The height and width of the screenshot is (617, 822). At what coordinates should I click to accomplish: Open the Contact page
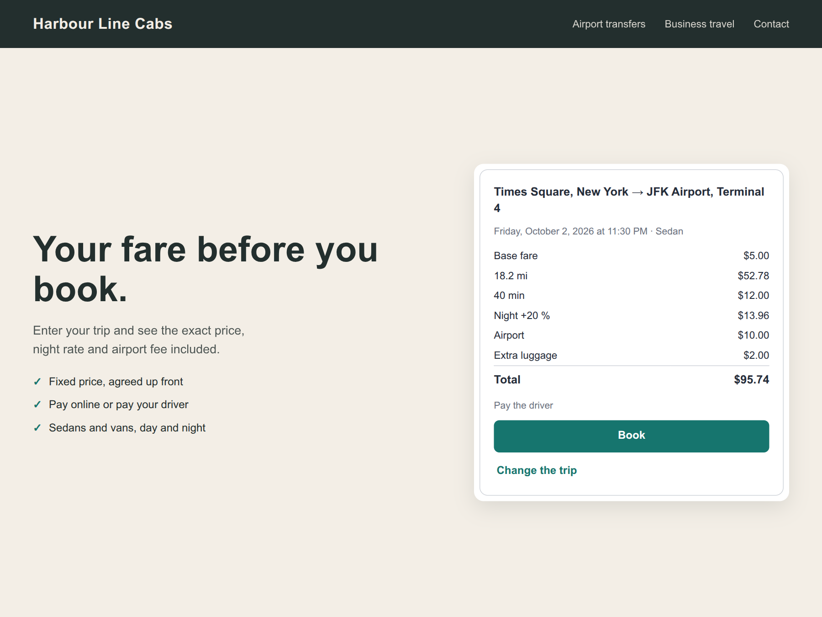[771, 24]
